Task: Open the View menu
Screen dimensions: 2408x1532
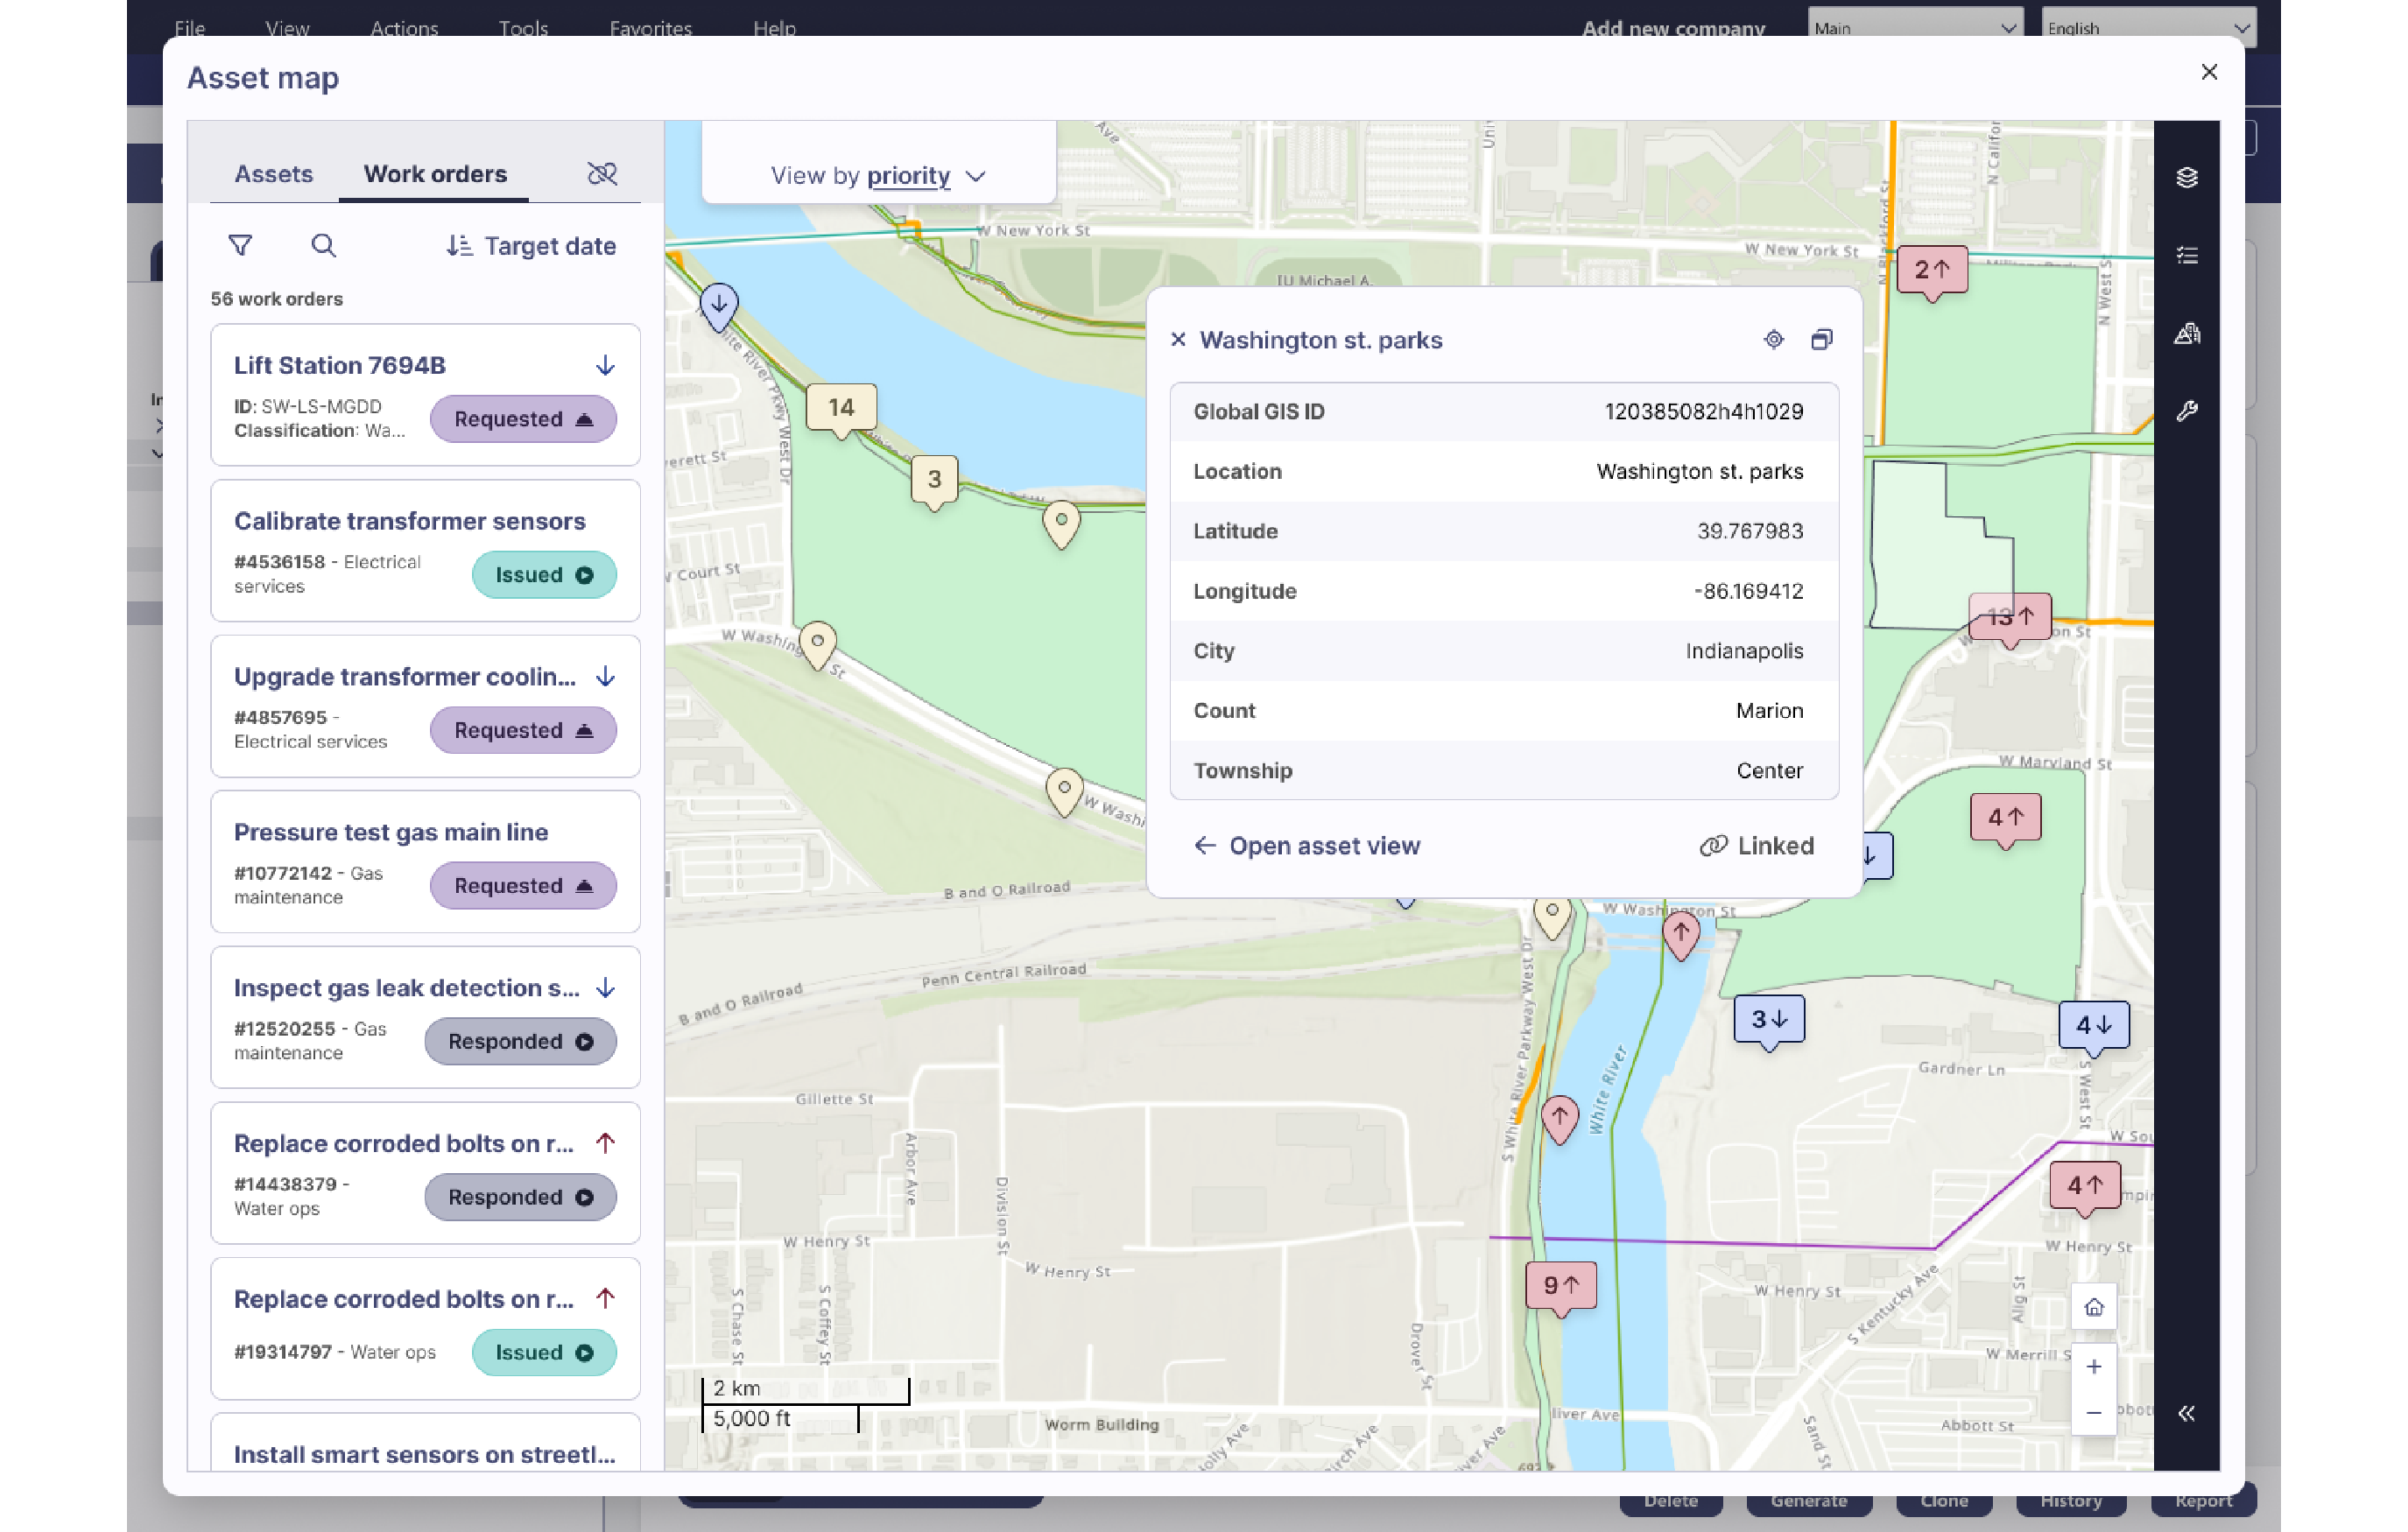Action: tap(287, 28)
